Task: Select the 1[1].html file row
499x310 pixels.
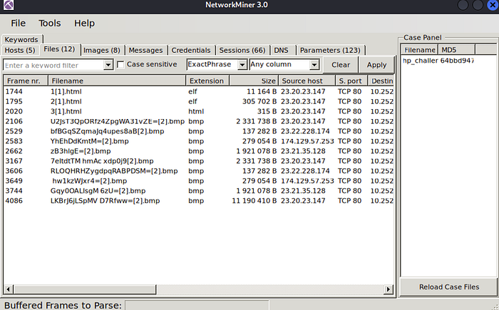Action: coord(199,92)
